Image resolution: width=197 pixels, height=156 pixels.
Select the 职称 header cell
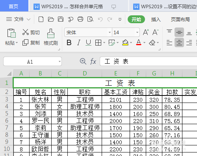(85, 92)
